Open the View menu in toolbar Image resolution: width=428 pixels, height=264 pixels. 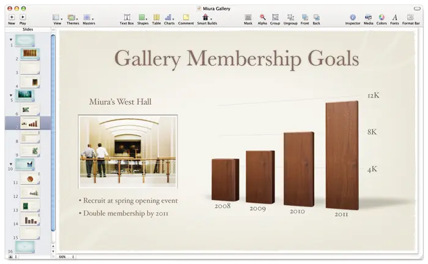57,19
